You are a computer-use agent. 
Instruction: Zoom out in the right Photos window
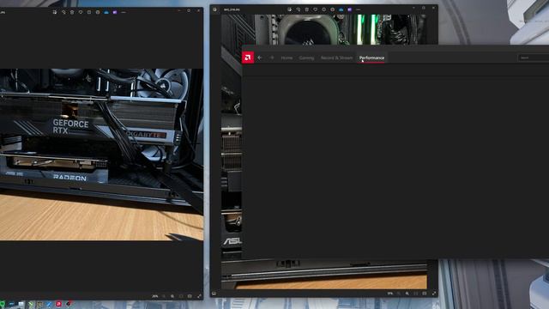tap(398, 294)
